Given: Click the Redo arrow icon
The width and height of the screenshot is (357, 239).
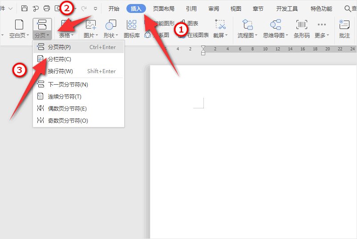Looking at the screenshot, I should tap(84, 8).
